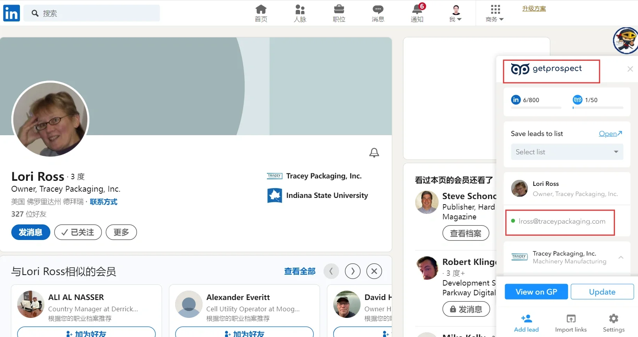Message (发消息) Robert Klinge with lock icon
The width and height of the screenshot is (638, 337).
[x=466, y=309]
